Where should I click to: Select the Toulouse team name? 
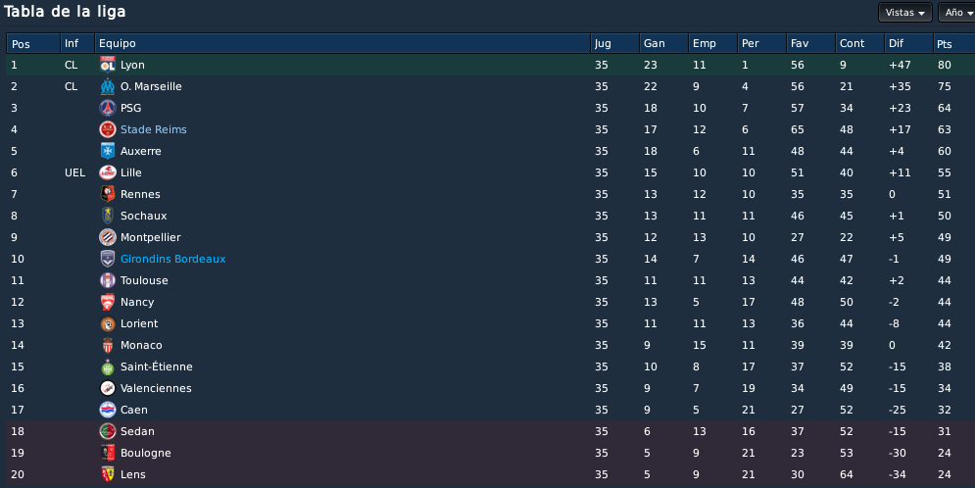coord(144,280)
